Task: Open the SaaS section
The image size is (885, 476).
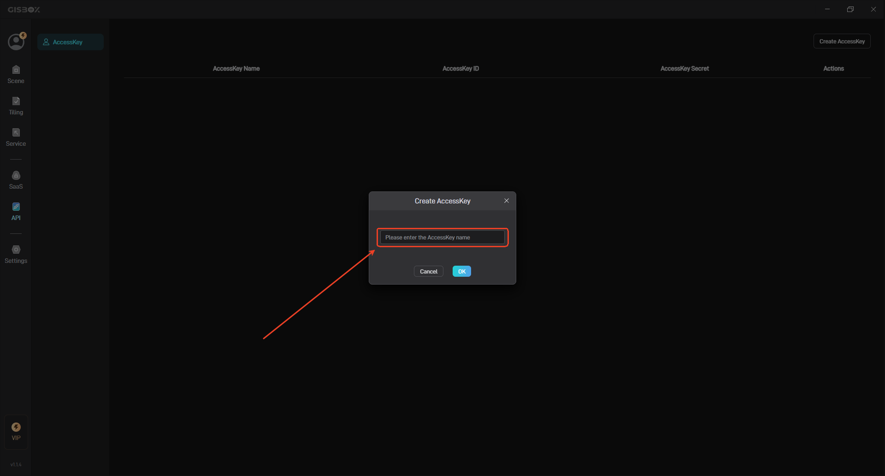Action: (16, 179)
